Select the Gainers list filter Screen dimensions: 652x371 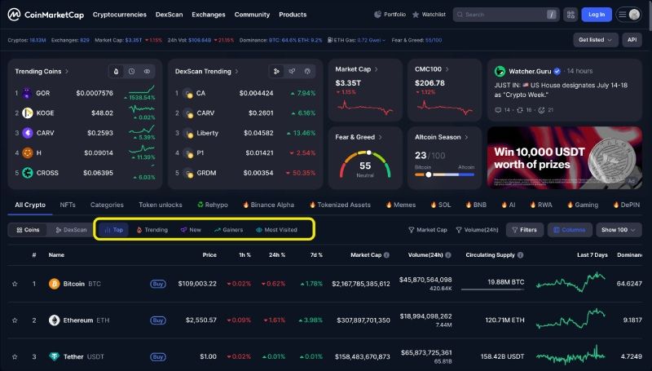228,230
